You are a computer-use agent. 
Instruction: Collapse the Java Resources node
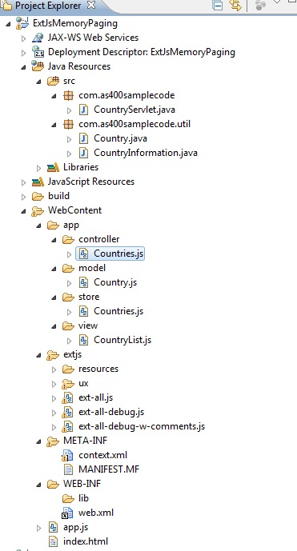[23, 67]
